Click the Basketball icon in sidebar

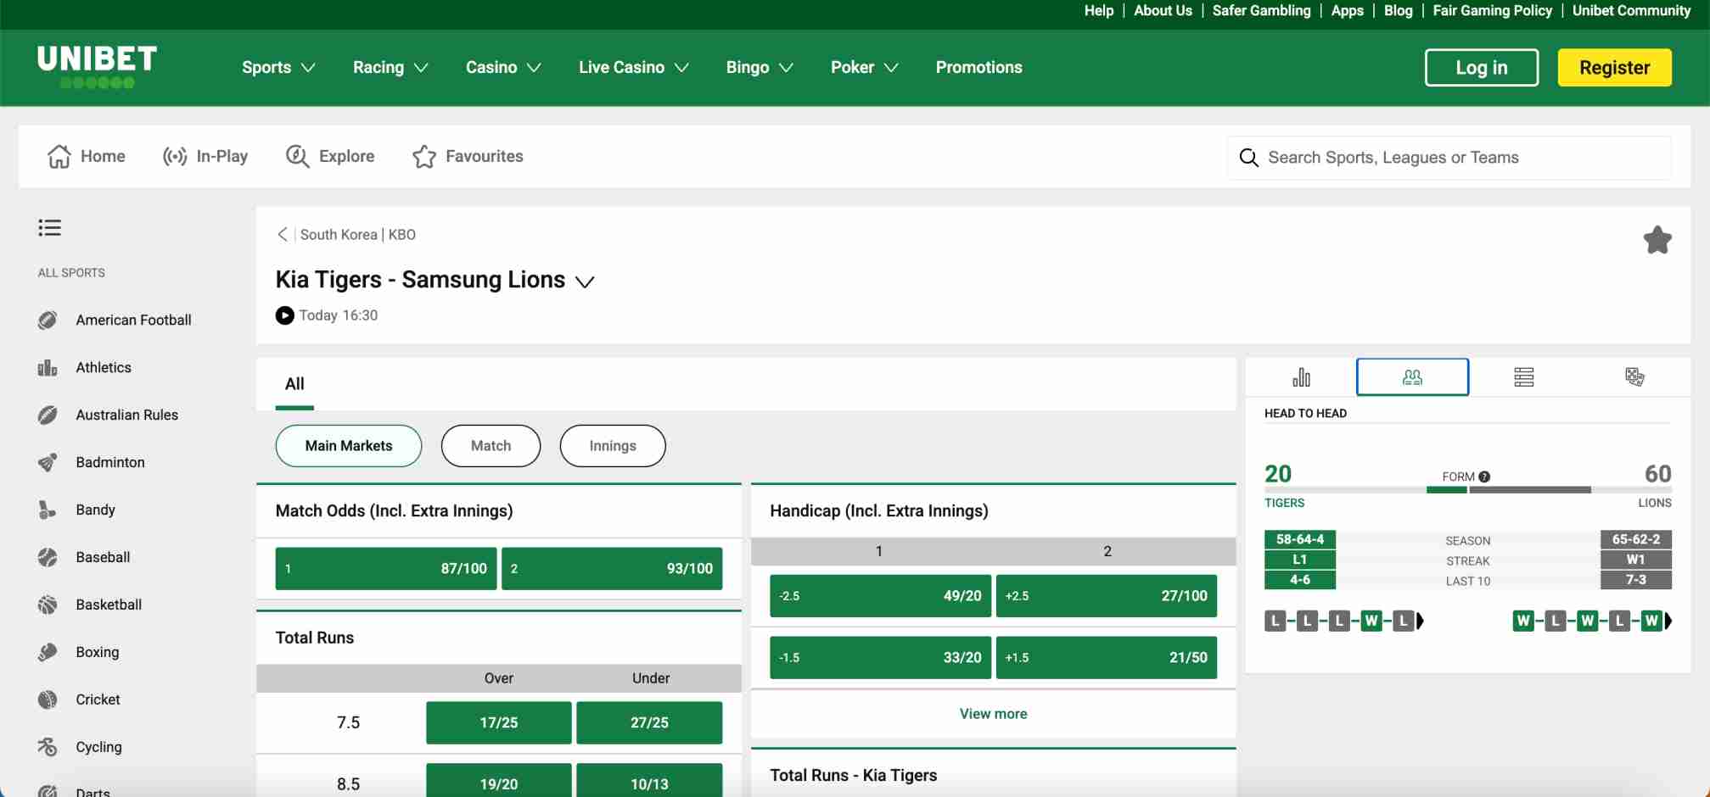(x=48, y=605)
